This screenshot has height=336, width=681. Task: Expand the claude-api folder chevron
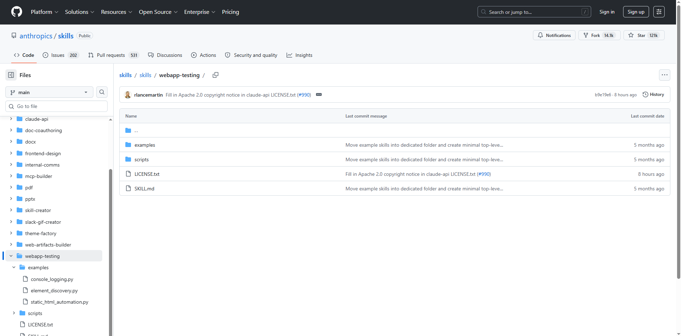[x=11, y=119]
